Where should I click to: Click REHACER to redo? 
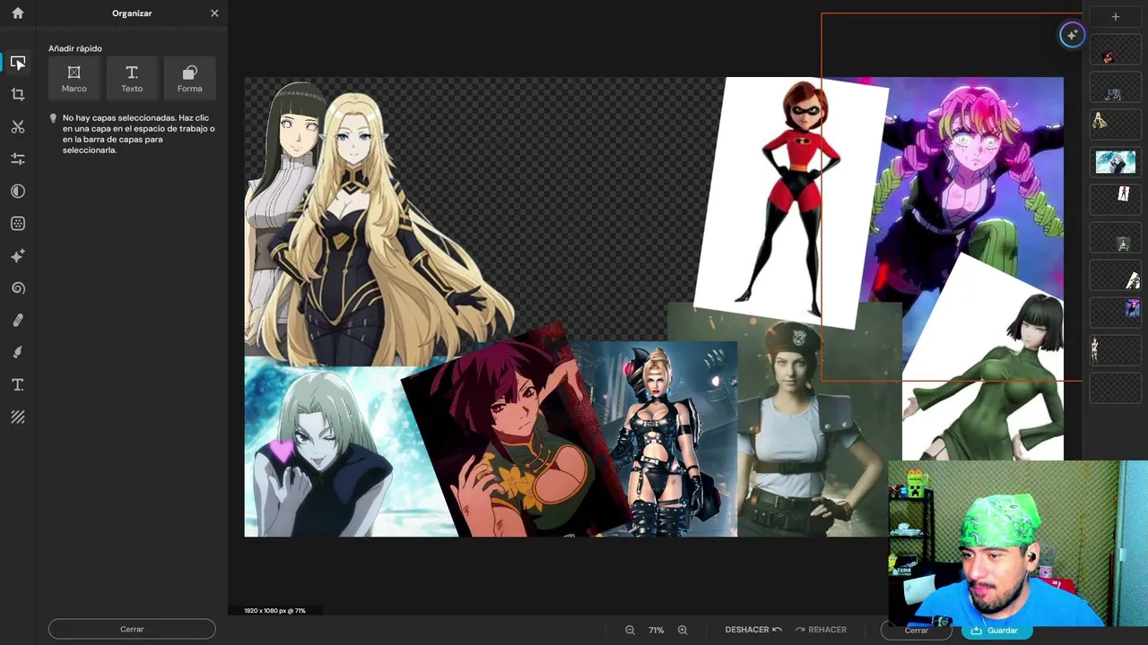coord(821,630)
